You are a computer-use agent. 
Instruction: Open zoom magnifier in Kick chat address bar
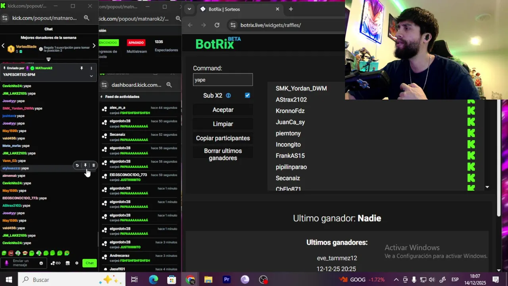[87, 18]
